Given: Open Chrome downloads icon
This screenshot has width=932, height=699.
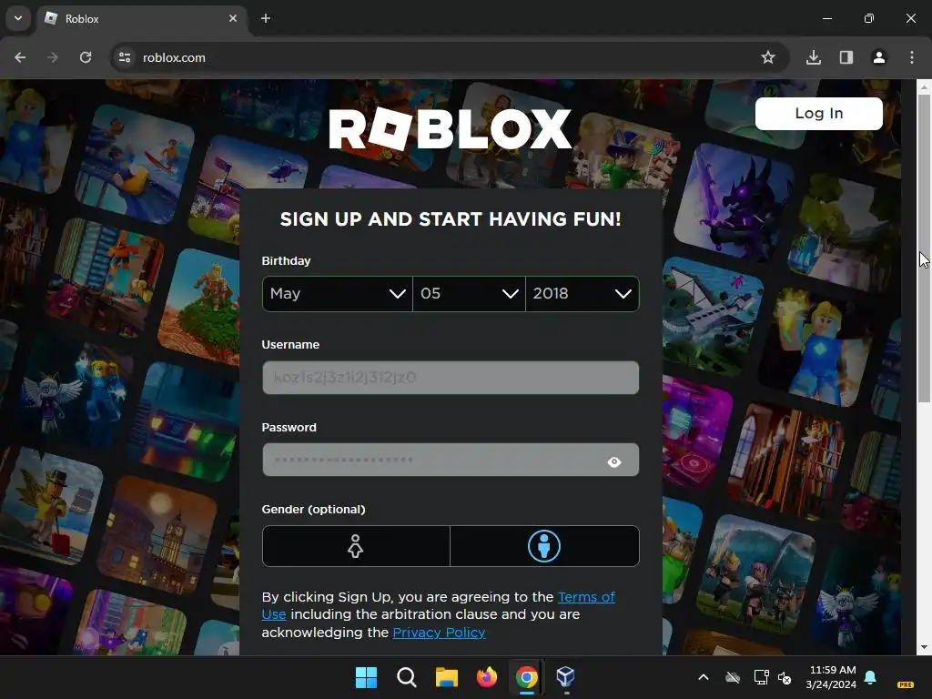Looking at the screenshot, I should pyautogui.click(x=814, y=57).
